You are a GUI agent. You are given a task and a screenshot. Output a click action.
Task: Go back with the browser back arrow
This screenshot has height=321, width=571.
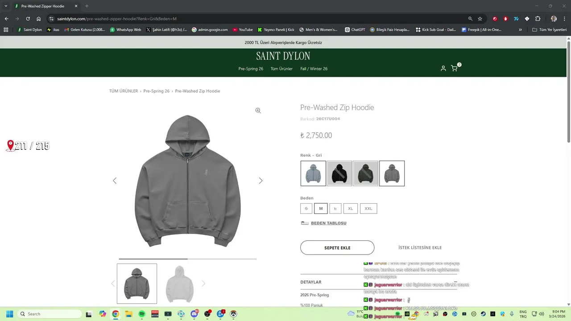coord(6,19)
